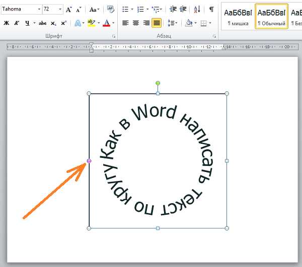Open the font size 72 dropdown

60,10
